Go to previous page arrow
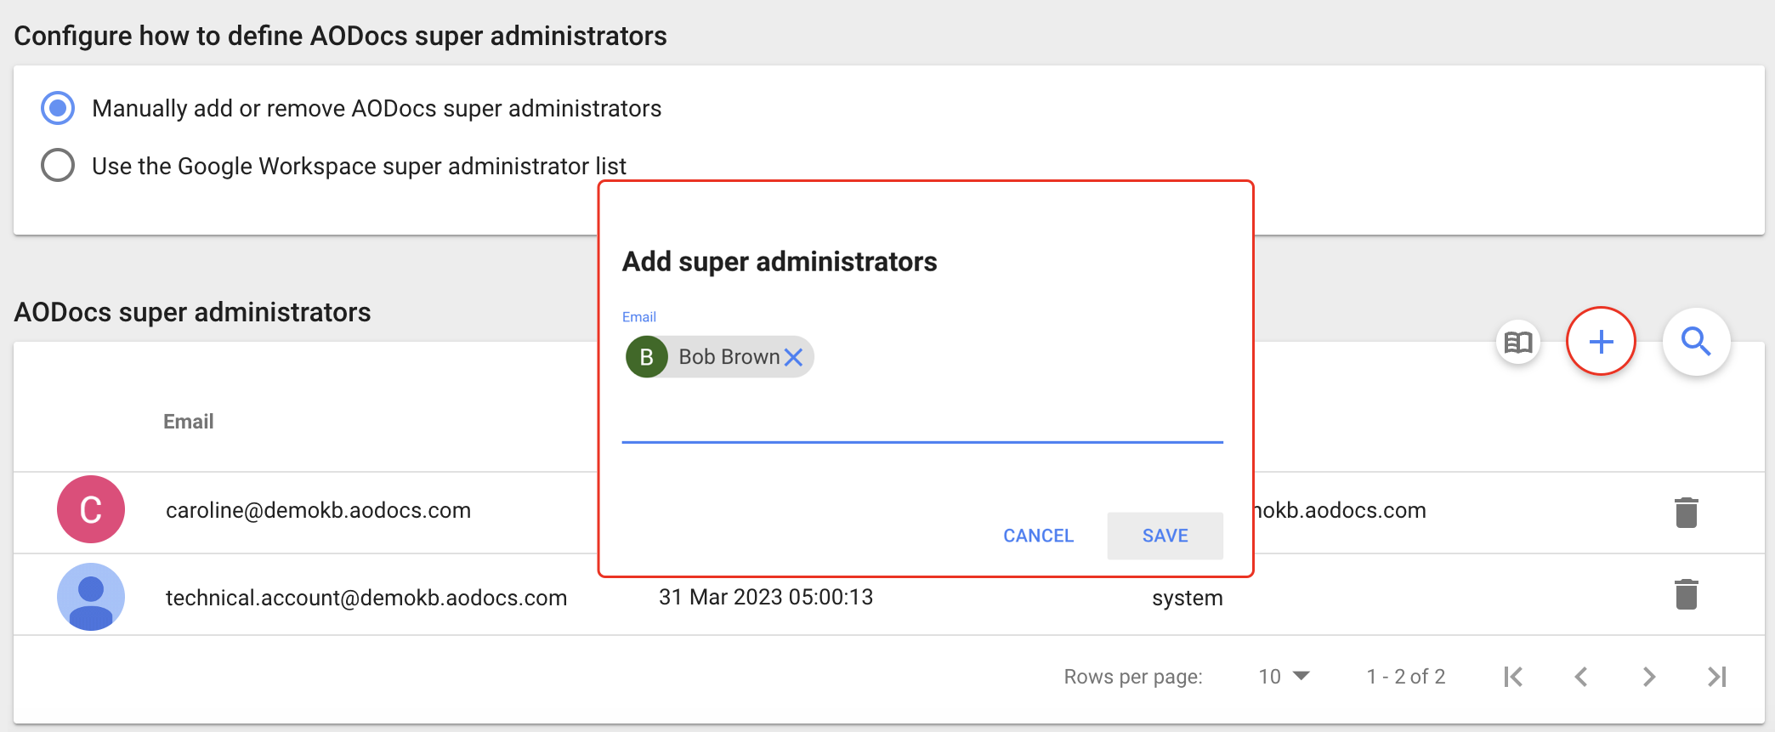 pyautogui.click(x=1581, y=677)
